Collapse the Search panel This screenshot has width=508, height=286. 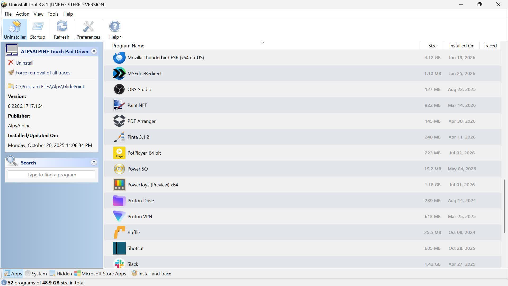coord(94,163)
